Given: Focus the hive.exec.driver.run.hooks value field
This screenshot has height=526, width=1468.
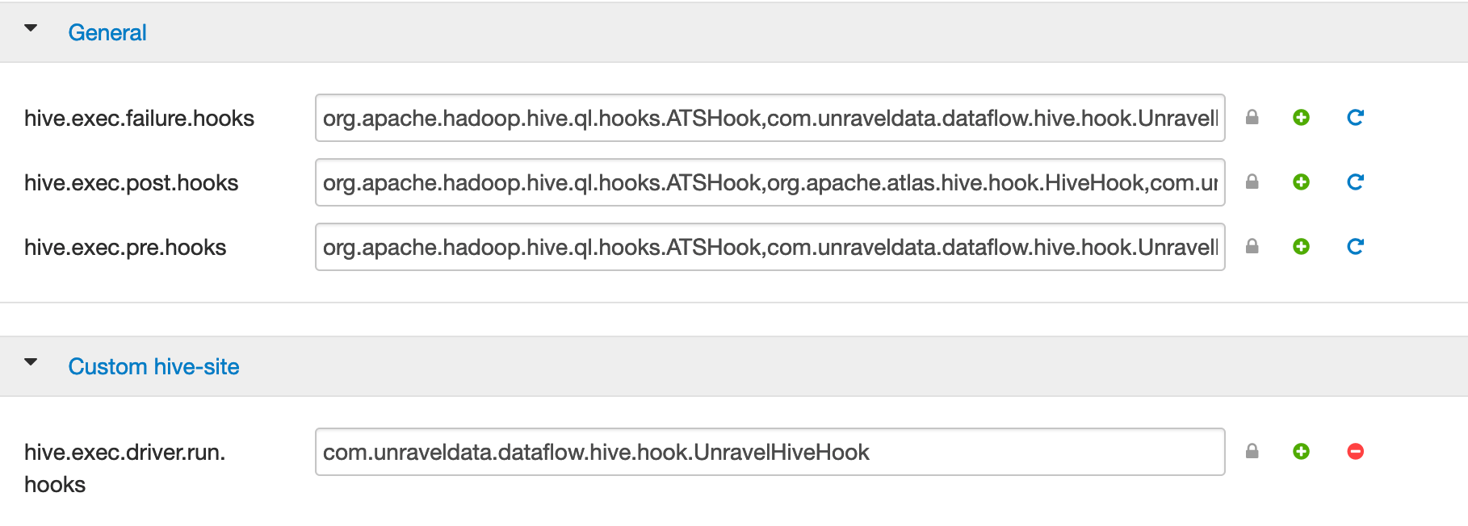Looking at the screenshot, I should pyautogui.click(x=770, y=452).
